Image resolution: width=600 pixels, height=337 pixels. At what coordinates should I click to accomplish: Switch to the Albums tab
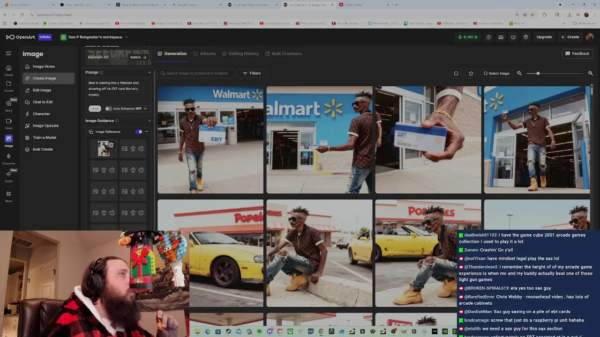pos(204,53)
